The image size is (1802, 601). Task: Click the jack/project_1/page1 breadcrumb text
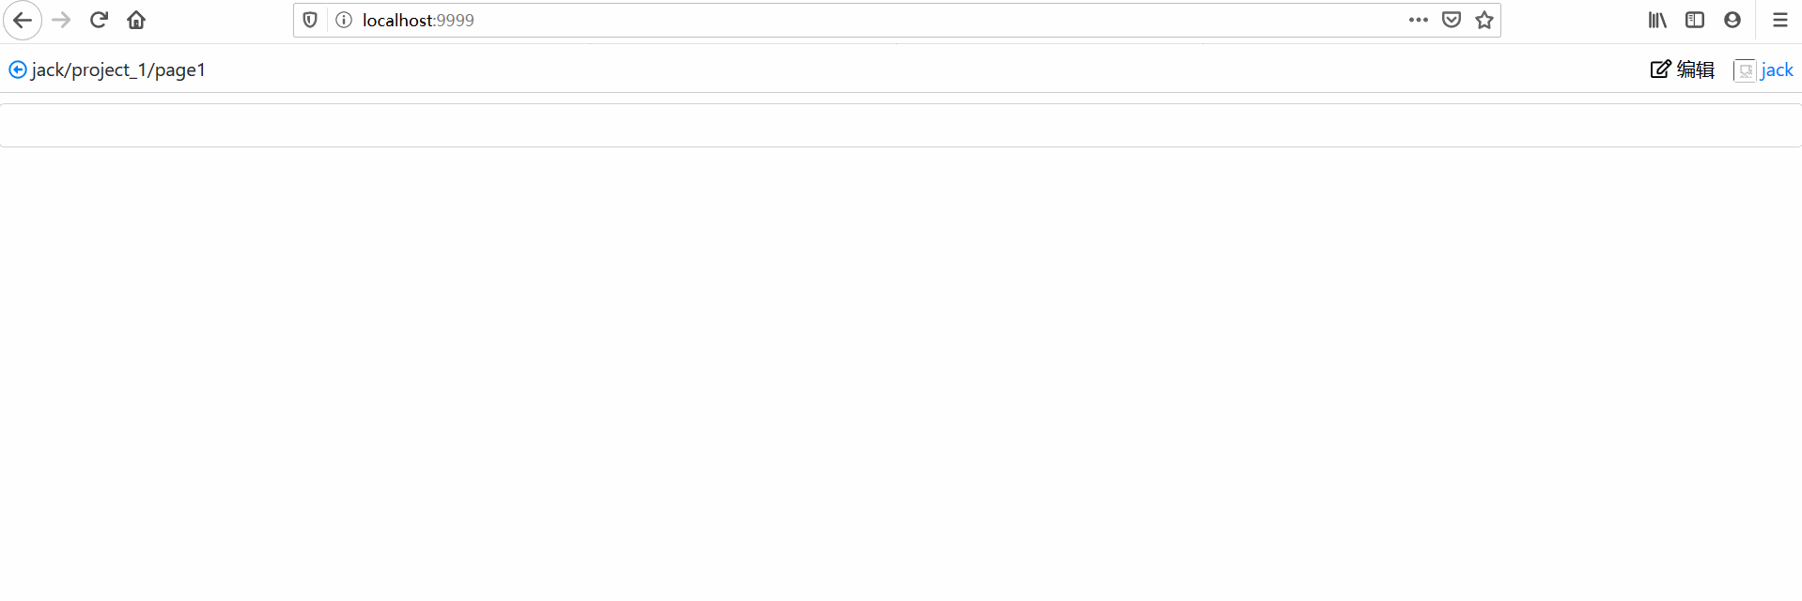pyautogui.click(x=118, y=70)
